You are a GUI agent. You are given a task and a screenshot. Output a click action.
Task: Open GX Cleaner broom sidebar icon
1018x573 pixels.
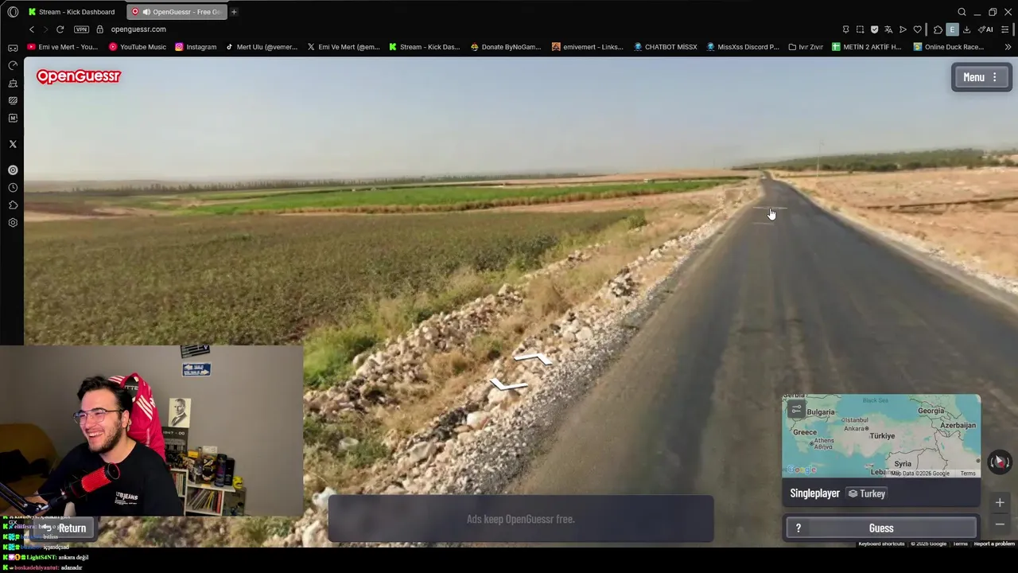(13, 83)
